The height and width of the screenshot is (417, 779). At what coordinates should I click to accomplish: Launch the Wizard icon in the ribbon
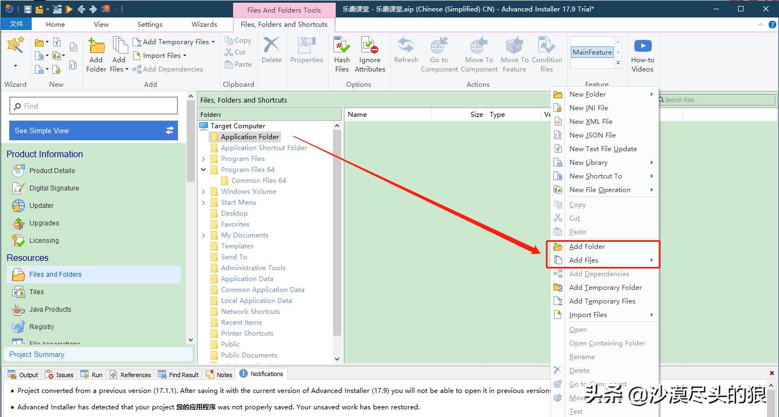(15, 46)
